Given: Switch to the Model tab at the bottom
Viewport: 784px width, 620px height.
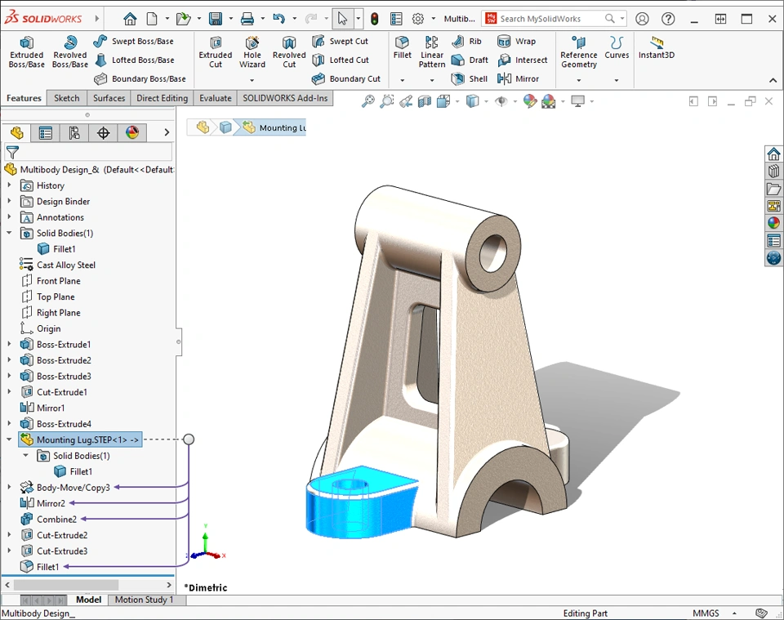Looking at the screenshot, I should coord(88,600).
